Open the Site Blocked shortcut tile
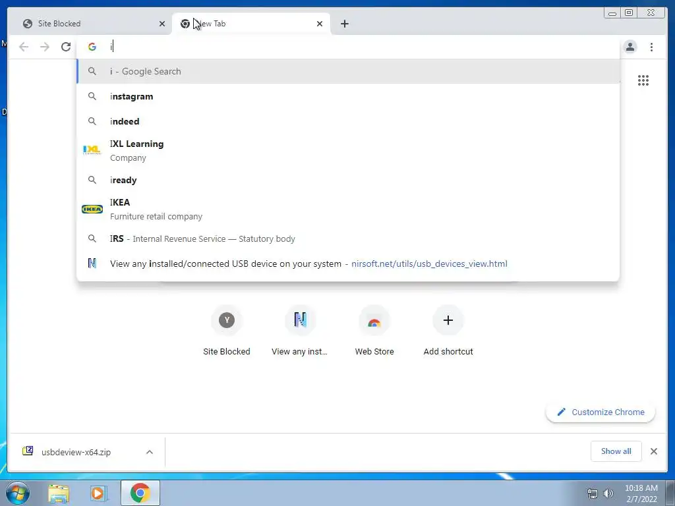 coord(227,331)
